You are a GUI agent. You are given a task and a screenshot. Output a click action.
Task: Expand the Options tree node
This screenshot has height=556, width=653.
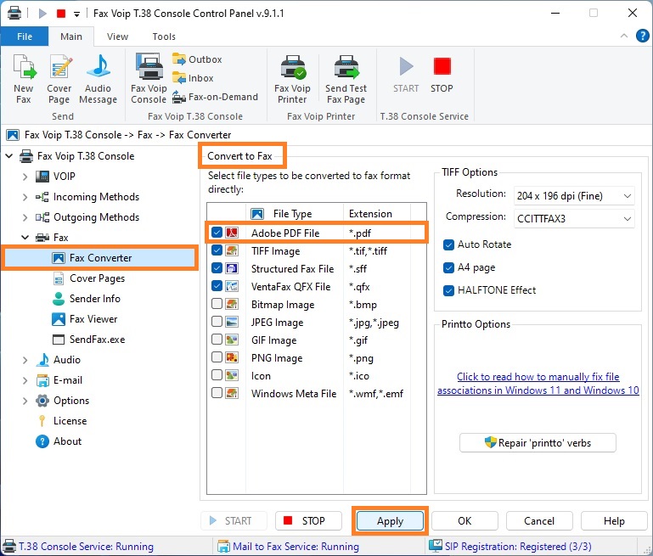point(25,401)
